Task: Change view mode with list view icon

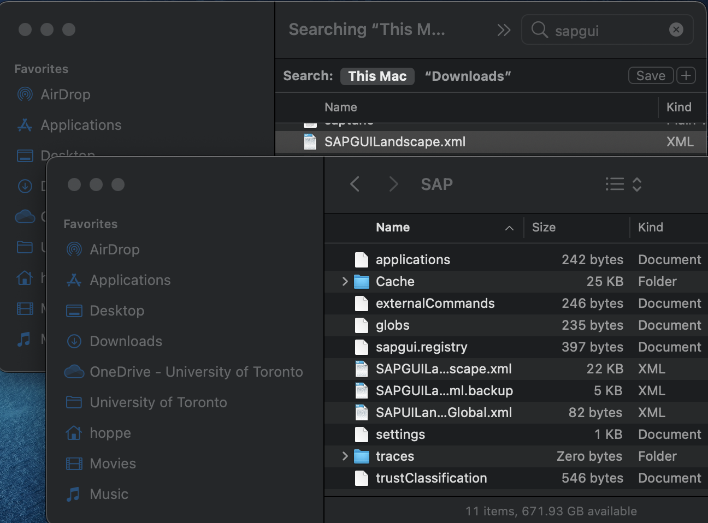Action: click(623, 184)
